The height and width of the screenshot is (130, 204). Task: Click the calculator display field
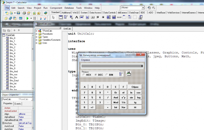click(x=112, y=66)
